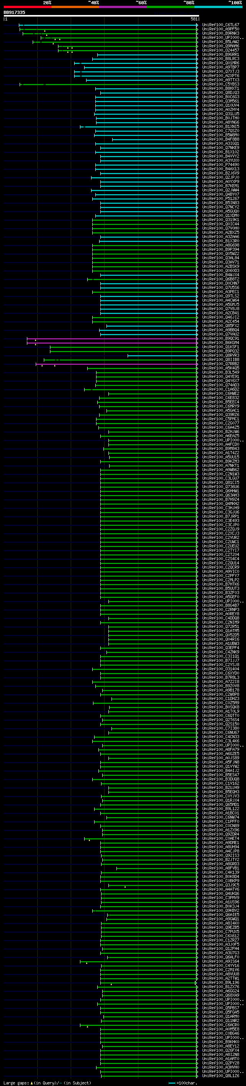Select the UniRef100_Q1KSF1 label
This screenshot has height=1086, width=246.
[220, 347]
